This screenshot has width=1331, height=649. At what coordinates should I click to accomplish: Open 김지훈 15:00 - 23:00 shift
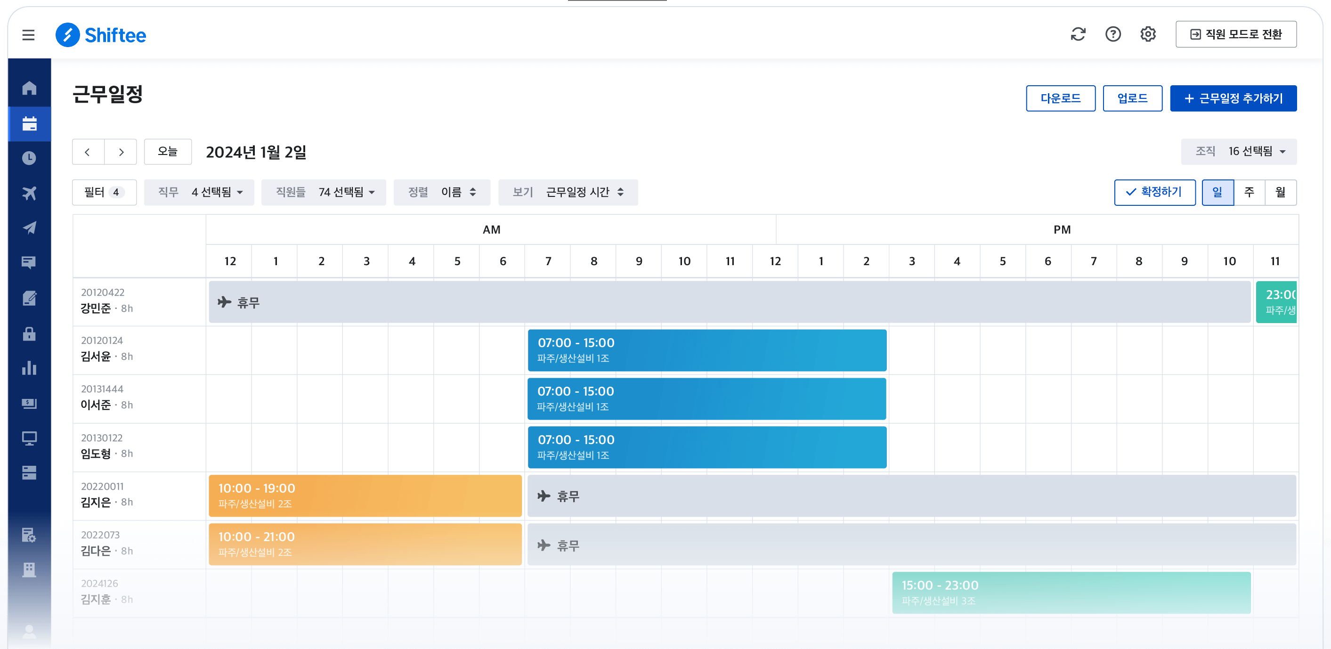pyautogui.click(x=1071, y=592)
